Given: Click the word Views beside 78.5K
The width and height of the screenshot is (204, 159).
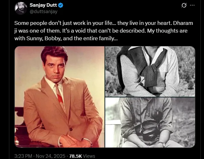Looking at the screenshot, I should 89,156.
